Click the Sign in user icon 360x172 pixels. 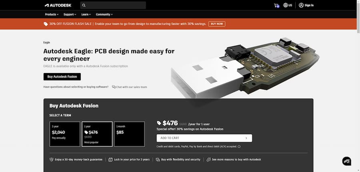click(x=301, y=5)
